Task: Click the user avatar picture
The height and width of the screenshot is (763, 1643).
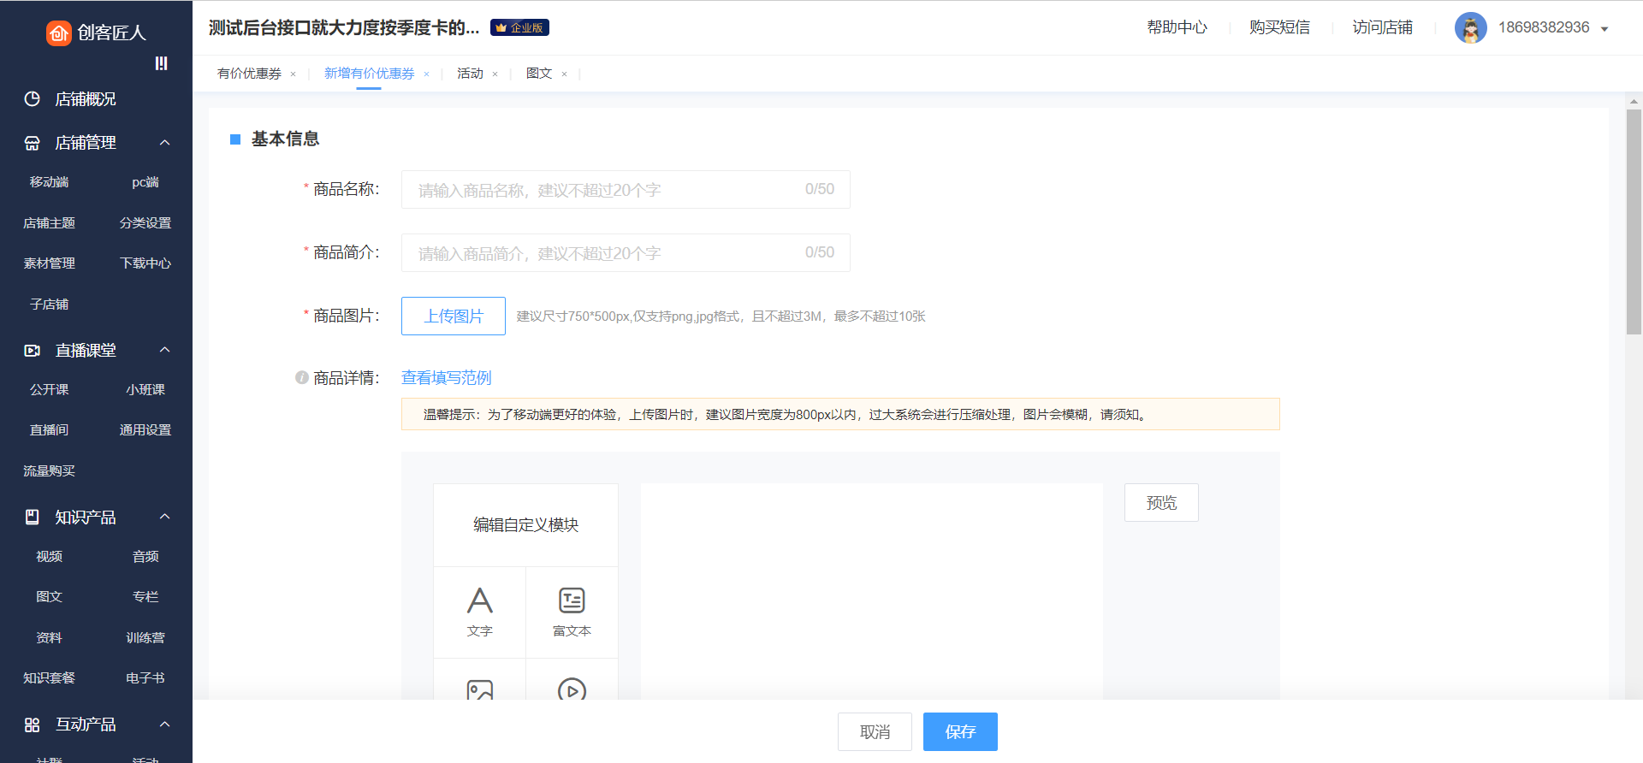Action: coord(1470,28)
